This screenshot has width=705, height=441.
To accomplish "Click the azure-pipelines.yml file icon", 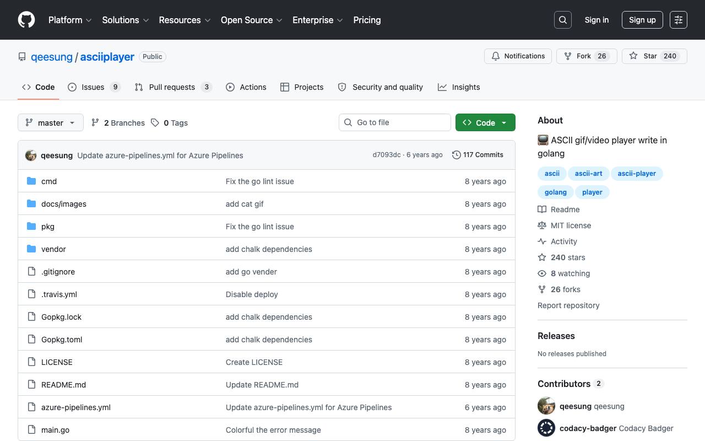I will 31,407.
